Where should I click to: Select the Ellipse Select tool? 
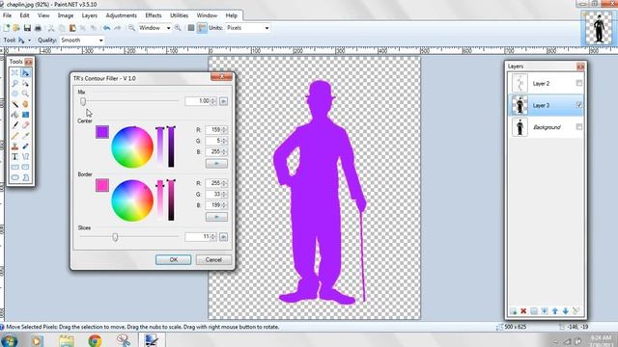(15, 93)
